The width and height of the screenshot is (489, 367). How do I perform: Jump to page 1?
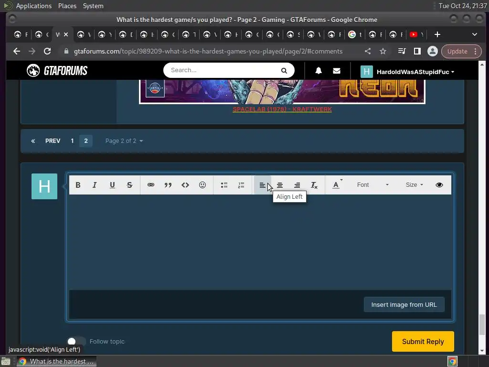point(73,141)
